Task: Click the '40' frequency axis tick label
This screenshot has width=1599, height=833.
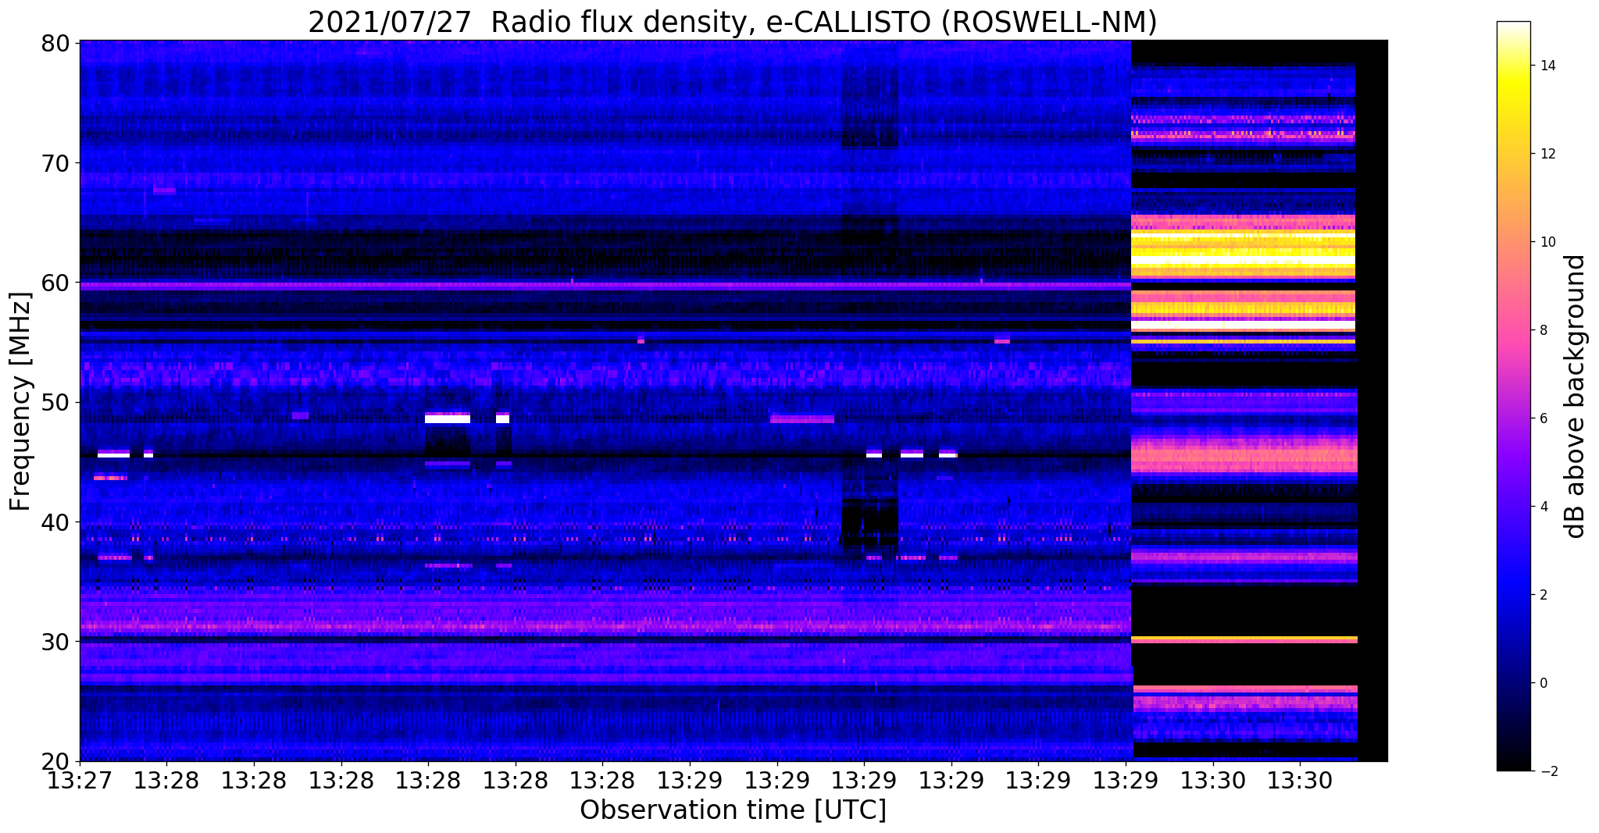Action: click(x=57, y=522)
